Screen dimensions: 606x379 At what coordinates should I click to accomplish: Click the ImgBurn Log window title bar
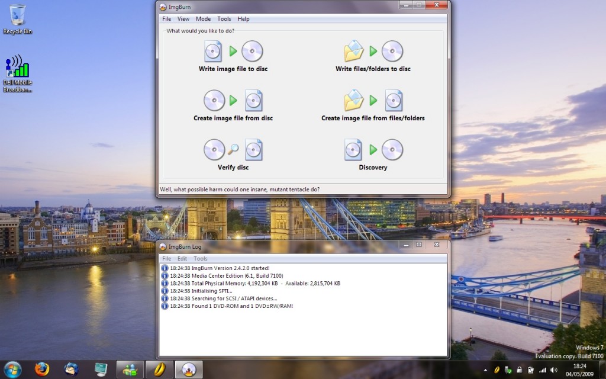(278, 246)
